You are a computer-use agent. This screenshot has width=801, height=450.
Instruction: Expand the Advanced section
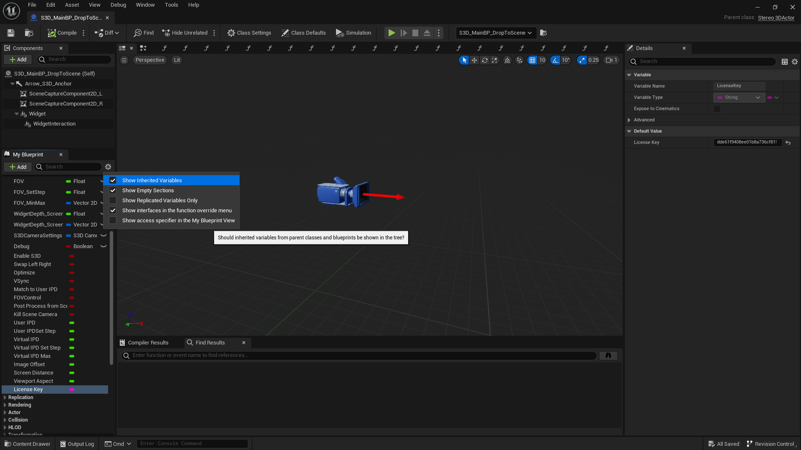[x=629, y=120]
